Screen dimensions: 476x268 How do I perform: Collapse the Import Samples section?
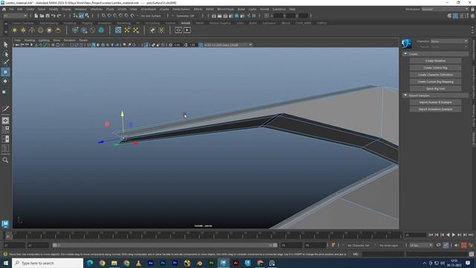pos(405,95)
